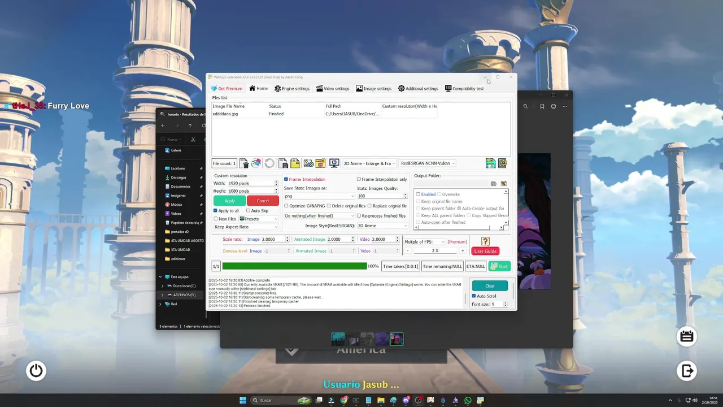Enable the Auto Skip checkbox

(248, 210)
